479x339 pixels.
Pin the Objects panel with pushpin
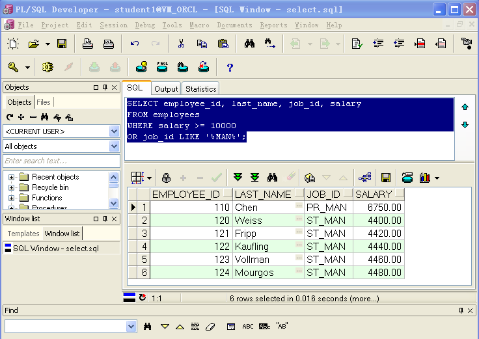tap(105, 87)
